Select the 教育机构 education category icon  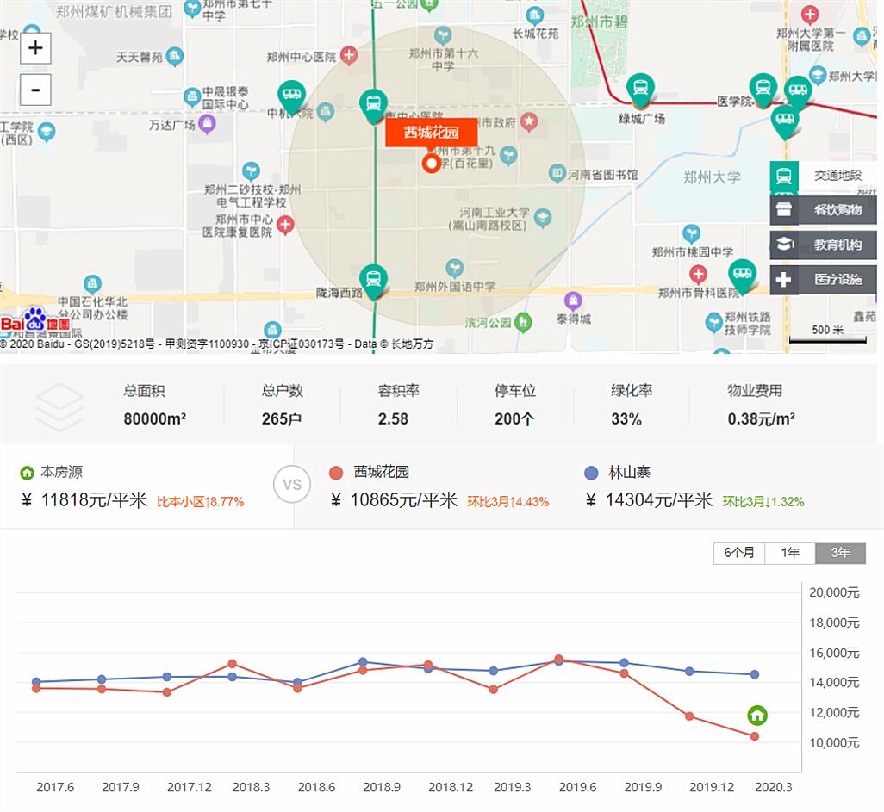(x=784, y=244)
